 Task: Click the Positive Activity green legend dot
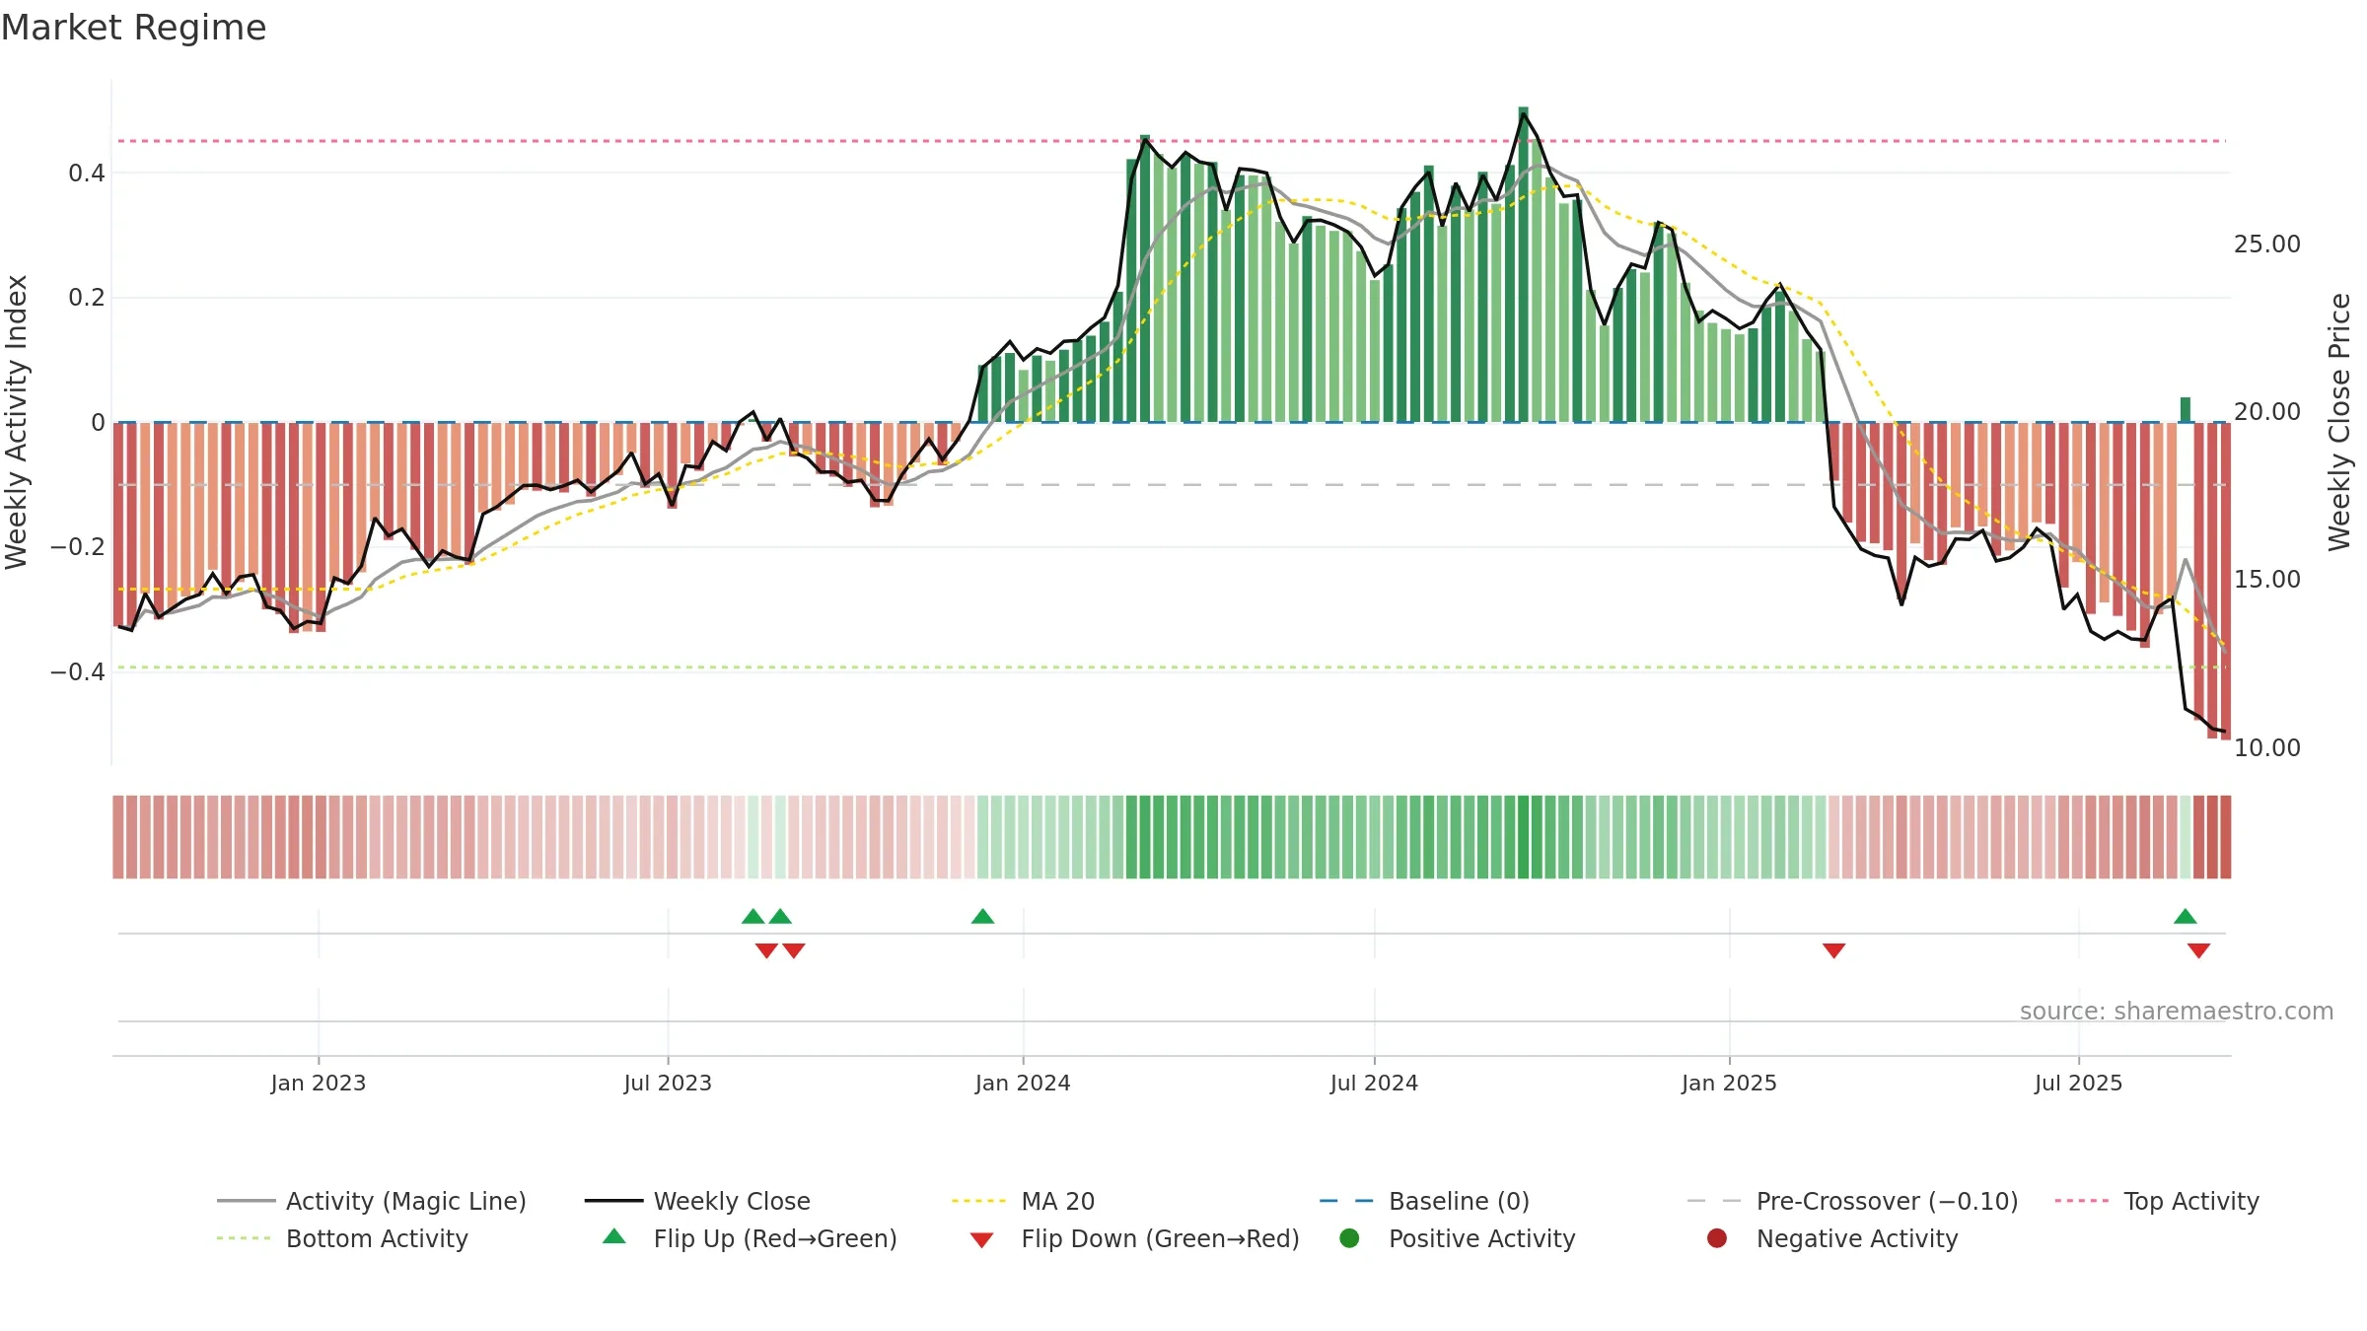(1350, 1238)
